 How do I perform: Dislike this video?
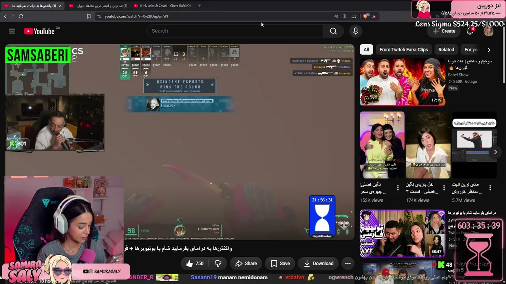[218, 263]
